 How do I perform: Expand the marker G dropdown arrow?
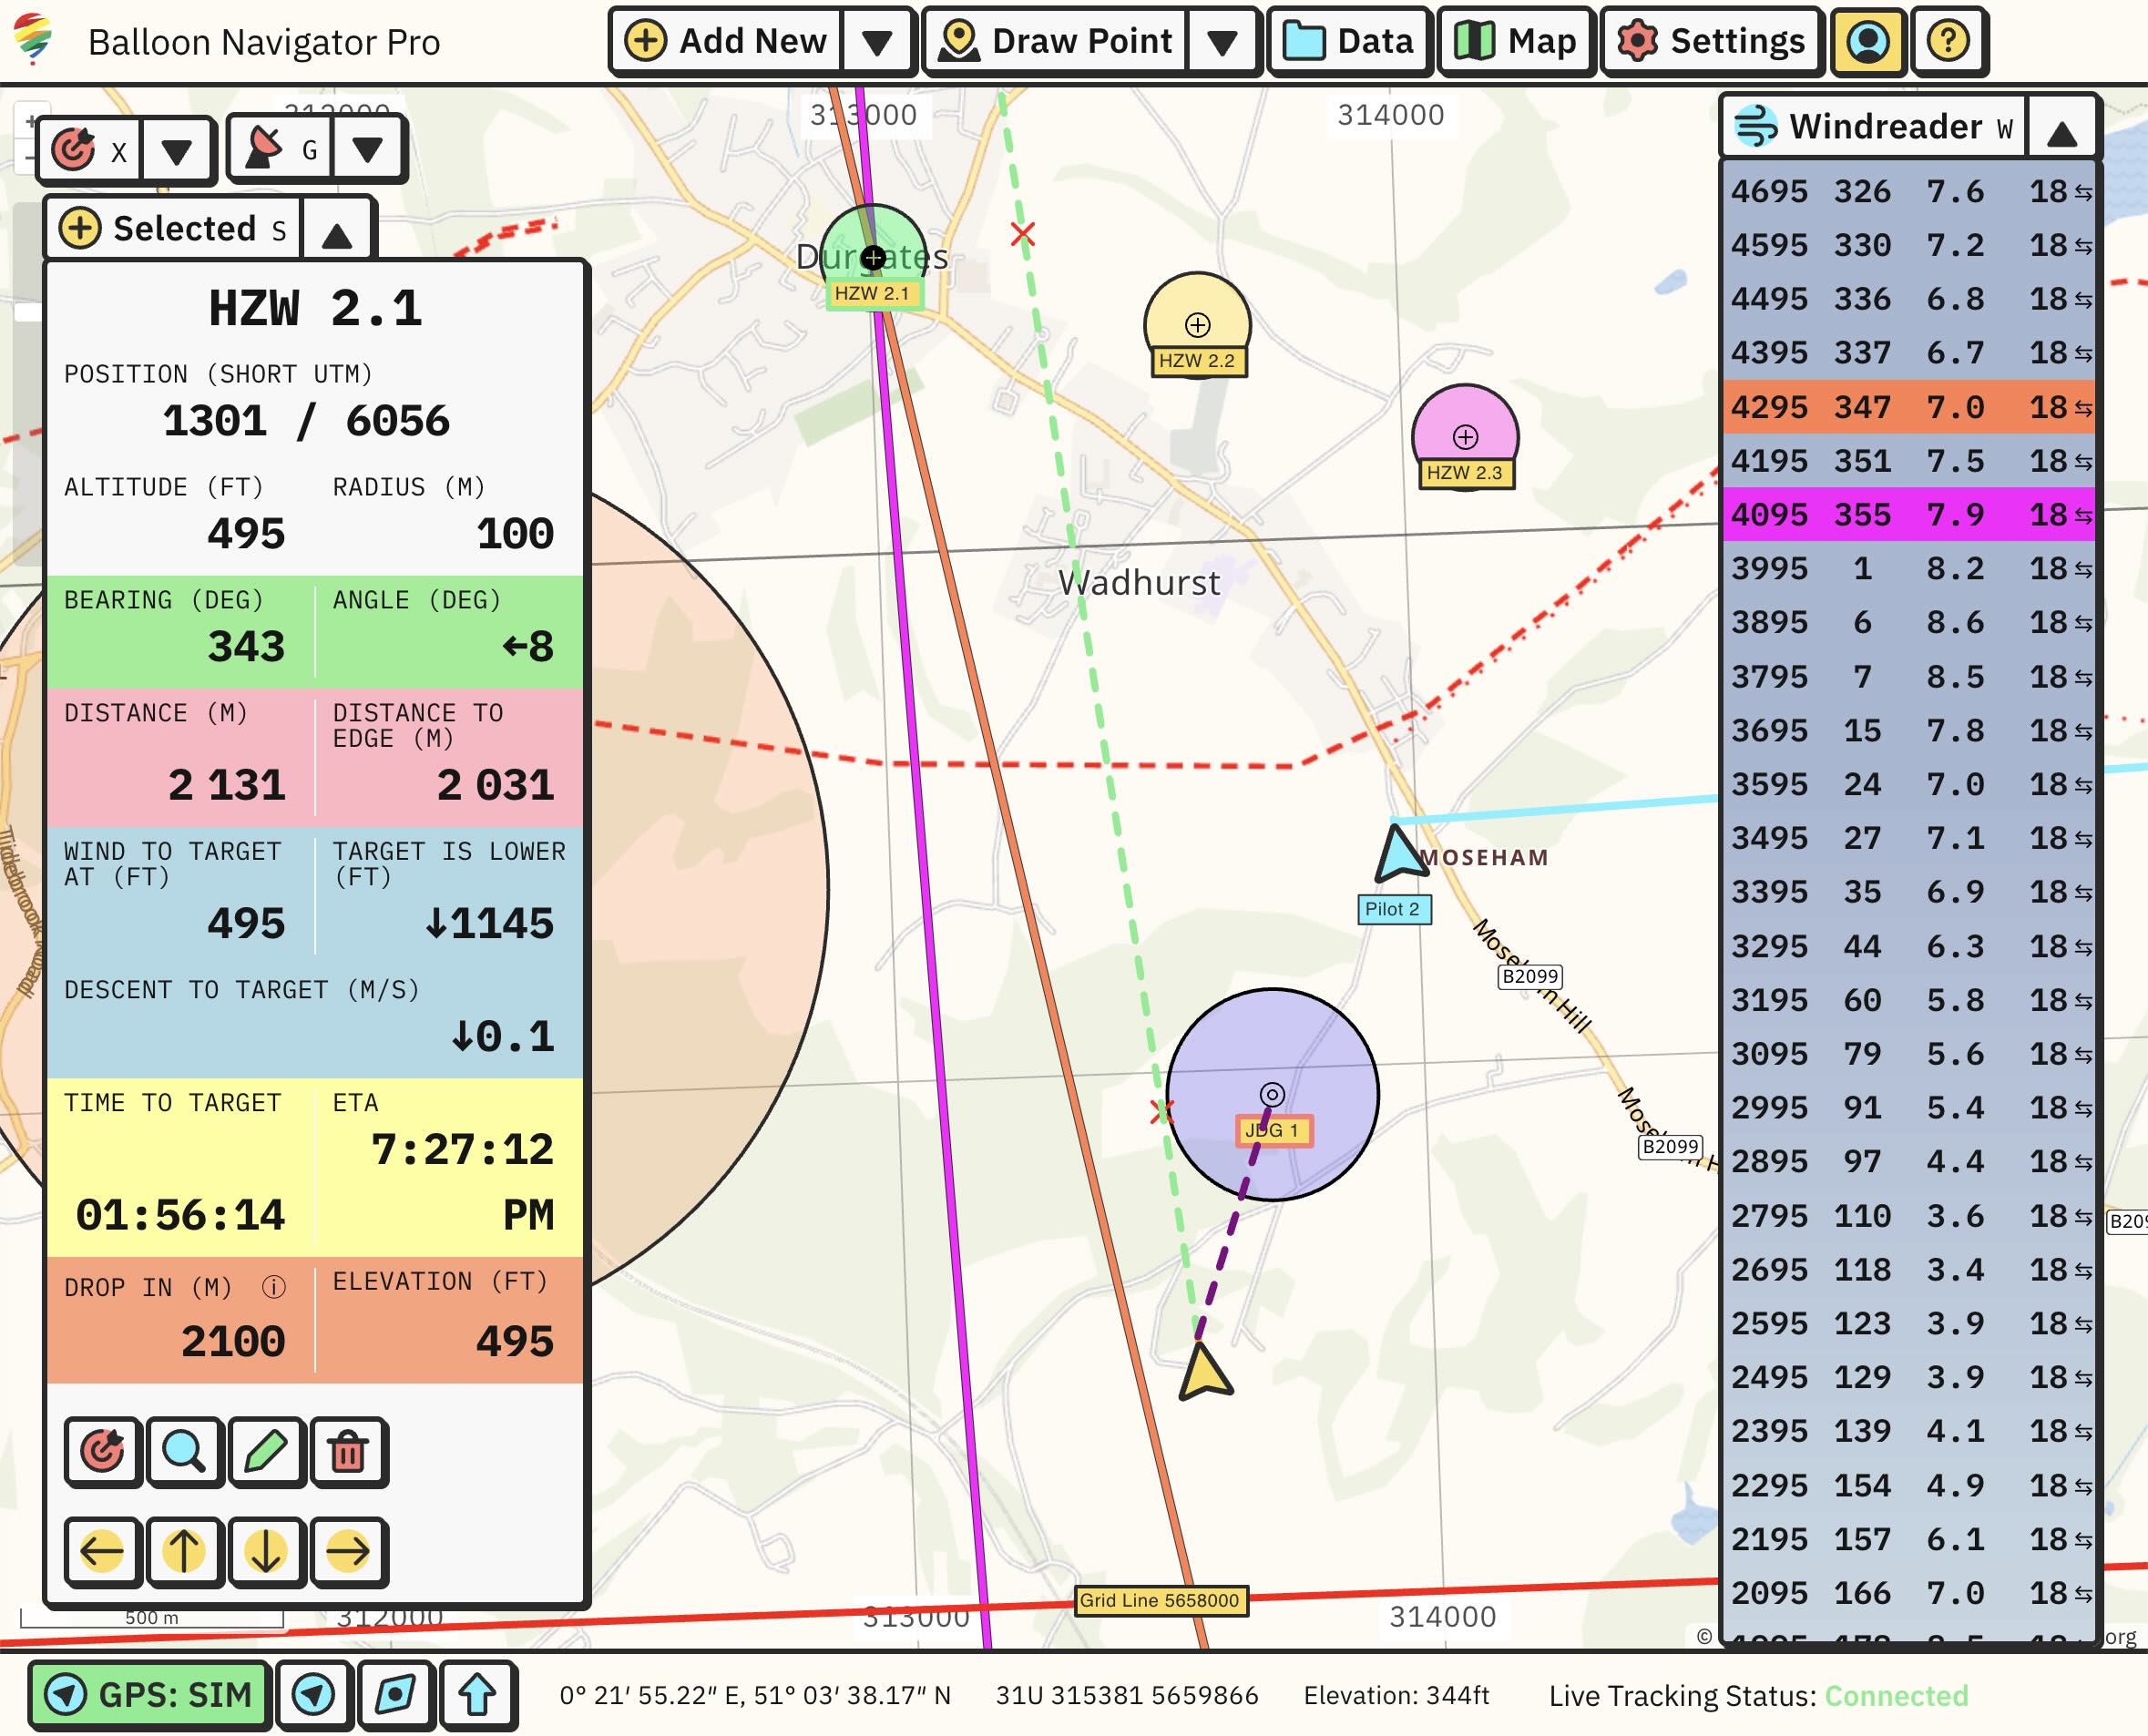coord(367,149)
